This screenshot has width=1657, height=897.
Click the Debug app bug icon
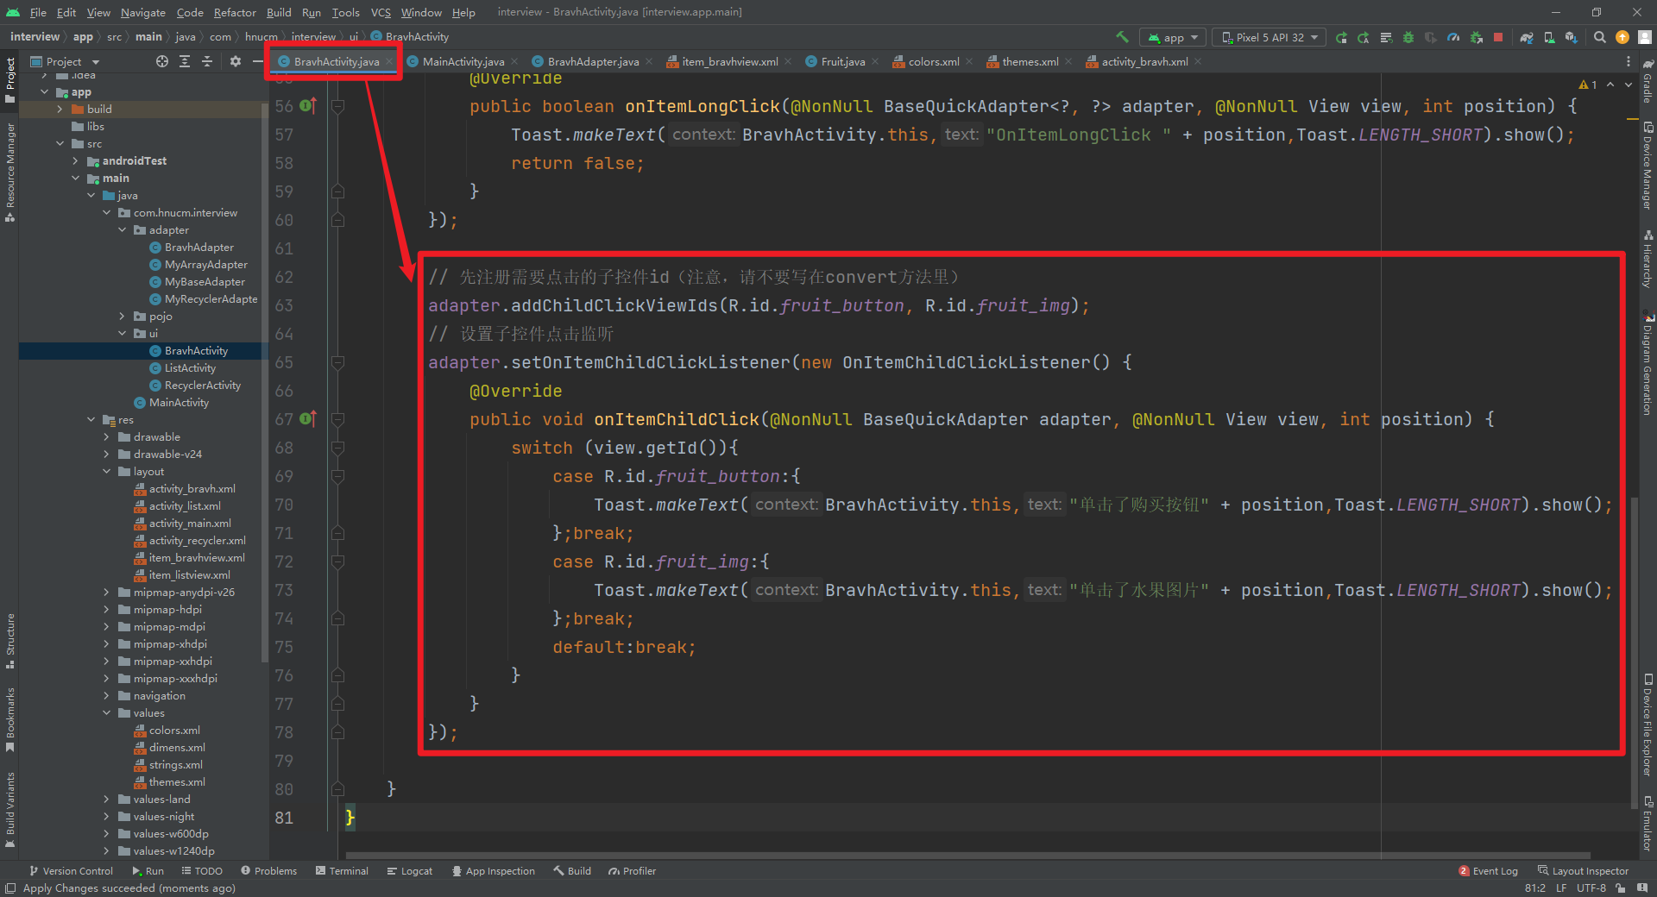[x=1408, y=37]
